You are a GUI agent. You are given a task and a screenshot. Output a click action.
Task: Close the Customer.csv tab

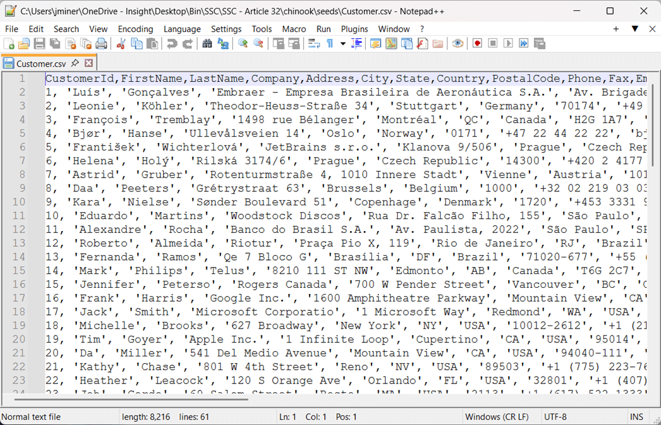tap(89, 63)
